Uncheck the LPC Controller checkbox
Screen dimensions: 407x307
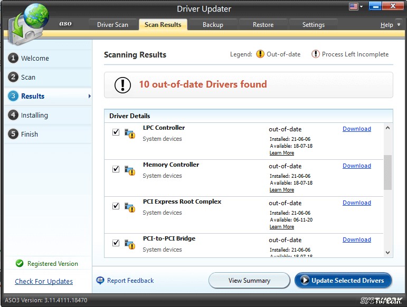[x=116, y=132]
